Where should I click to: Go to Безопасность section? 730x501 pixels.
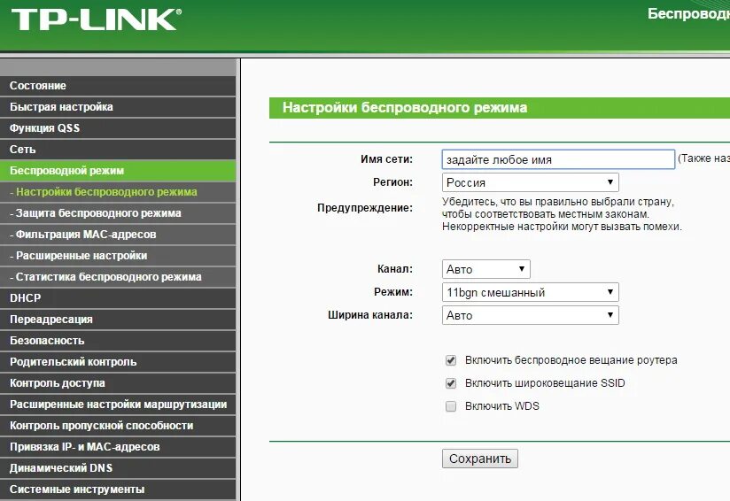pos(118,341)
